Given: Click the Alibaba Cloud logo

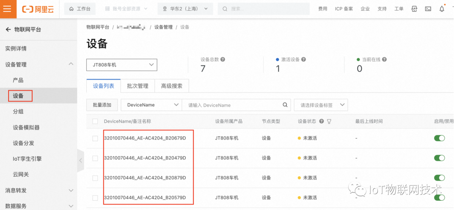Looking at the screenshot, I should click(x=38, y=9).
